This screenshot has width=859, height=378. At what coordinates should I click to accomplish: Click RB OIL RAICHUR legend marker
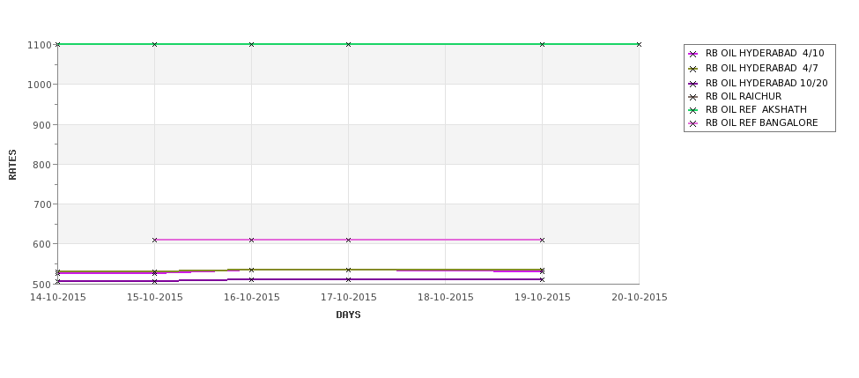pos(693,97)
